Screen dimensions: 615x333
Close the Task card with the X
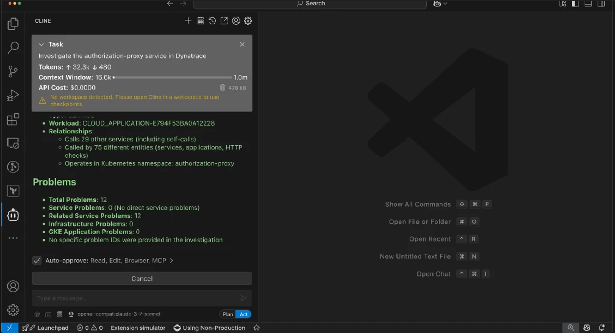tap(242, 44)
